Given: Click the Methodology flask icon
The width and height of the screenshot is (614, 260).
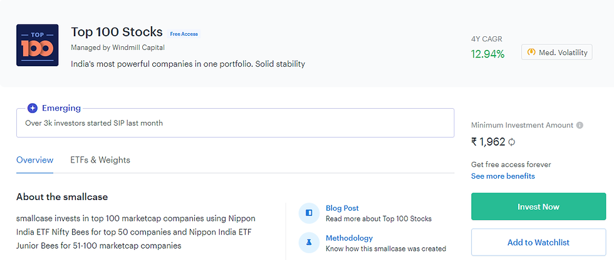Looking at the screenshot, I should 309,242.
